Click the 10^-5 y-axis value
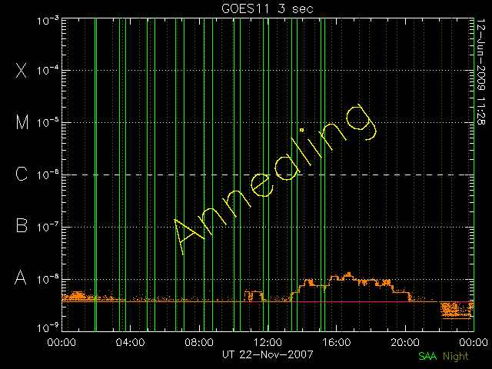 [48, 122]
